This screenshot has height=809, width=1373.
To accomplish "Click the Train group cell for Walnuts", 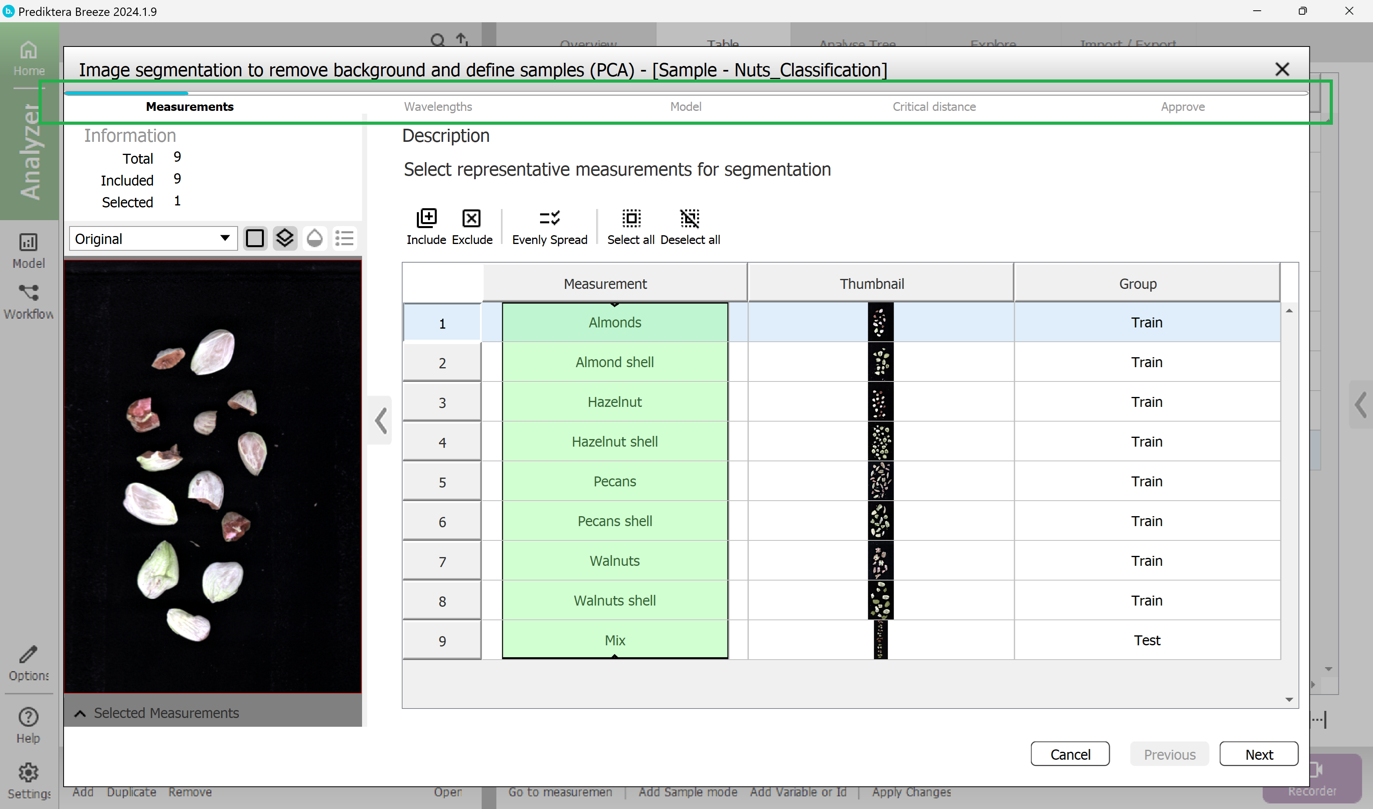I will click(x=1147, y=560).
